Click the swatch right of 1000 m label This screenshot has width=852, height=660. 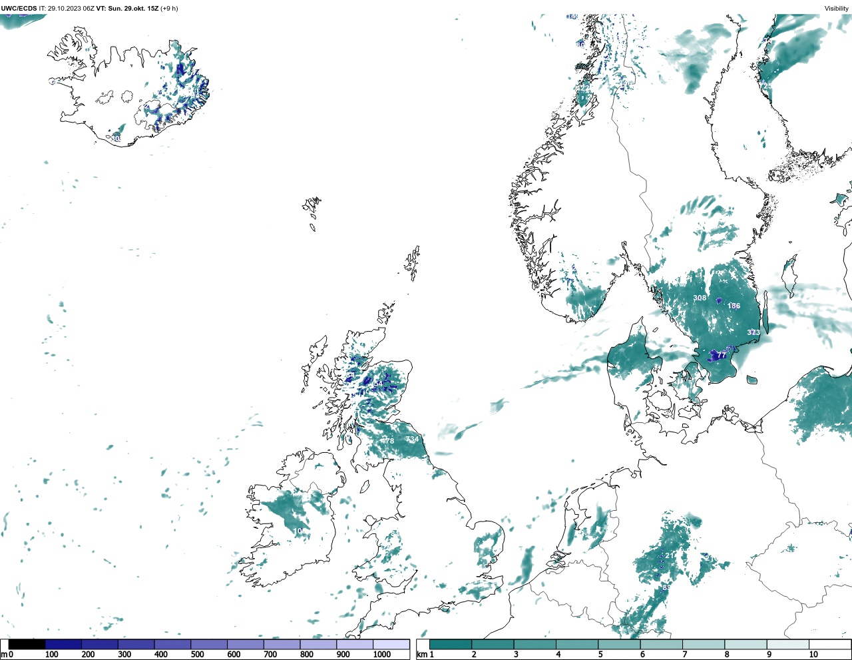click(391, 644)
